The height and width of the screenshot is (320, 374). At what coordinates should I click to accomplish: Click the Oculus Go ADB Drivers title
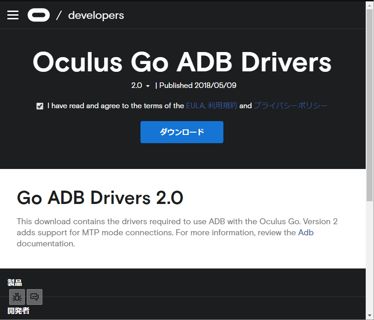[x=182, y=62]
